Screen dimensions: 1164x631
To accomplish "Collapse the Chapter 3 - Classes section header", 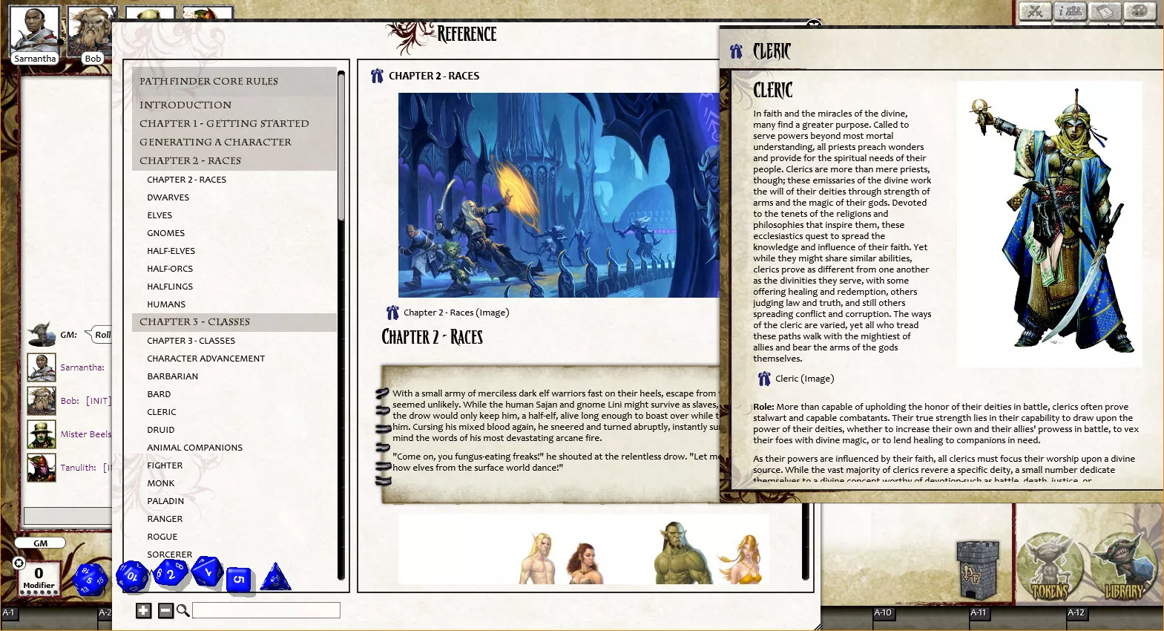I will [234, 321].
